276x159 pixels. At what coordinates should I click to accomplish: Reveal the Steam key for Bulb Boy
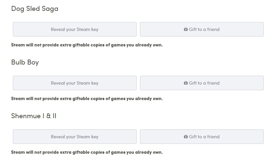coord(75,83)
